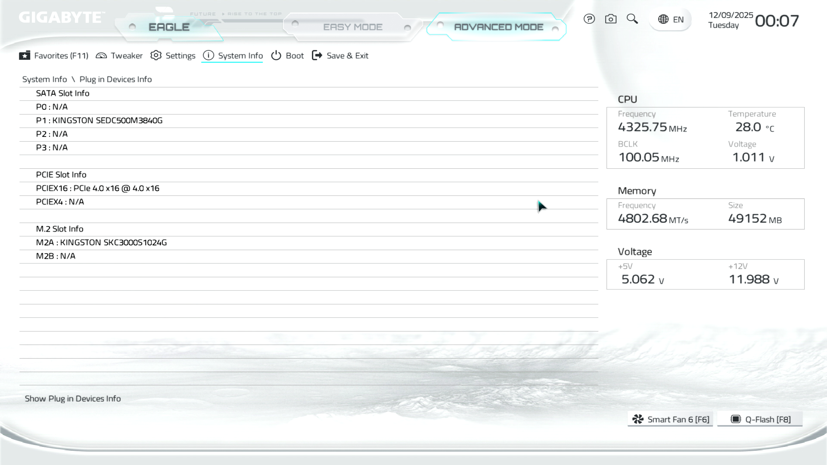Open the Tweaker menu tab
The height and width of the screenshot is (465, 827).
point(126,56)
